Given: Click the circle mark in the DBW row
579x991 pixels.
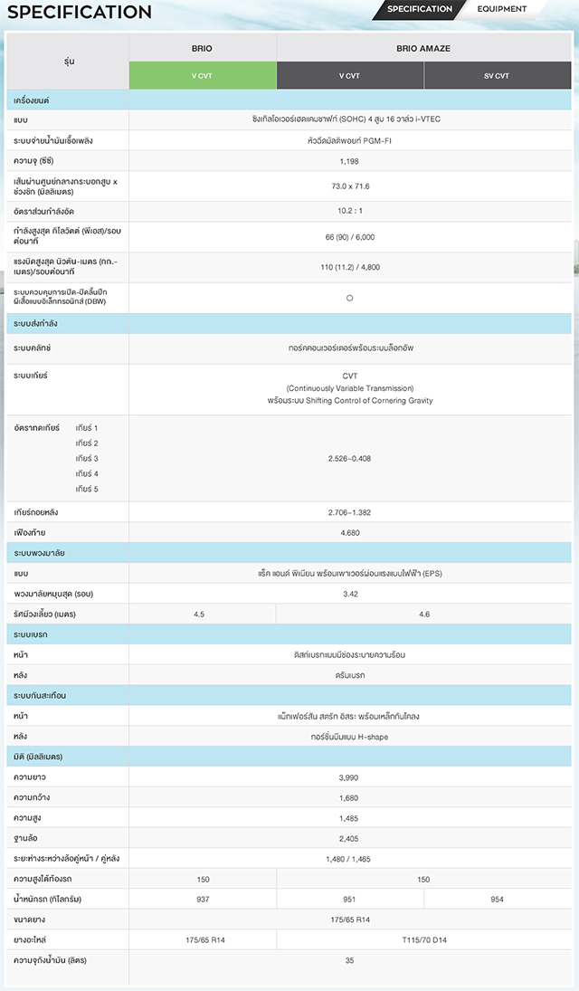Looking at the screenshot, I should tap(349, 298).
